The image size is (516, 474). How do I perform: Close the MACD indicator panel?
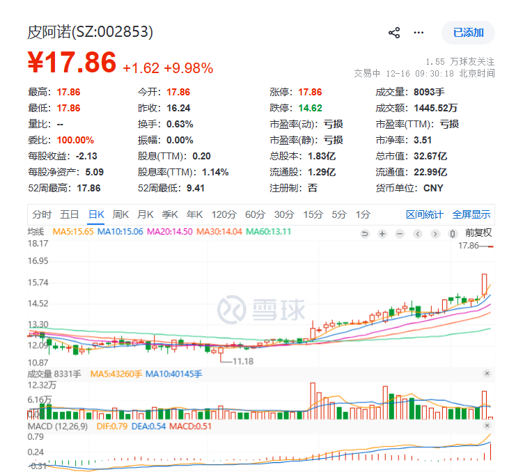(487, 426)
